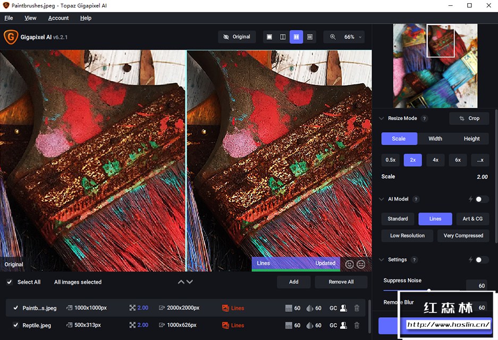Screen dimensions: 498x340
Task: Click face recovery icon in Paintb...s.jpeg row
Action: pyautogui.click(x=343, y=308)
